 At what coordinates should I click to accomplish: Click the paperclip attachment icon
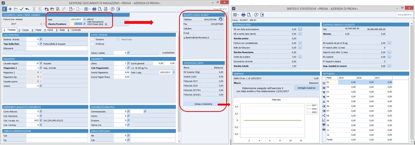(x=64, y=9)
